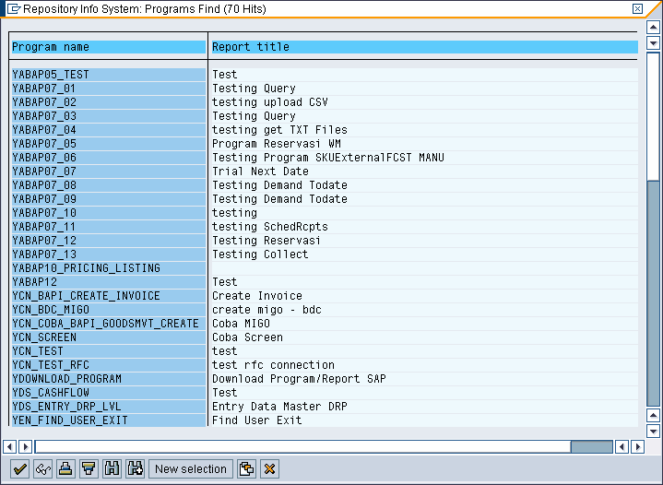Click report title 'Entry Data Master DRP'
663x485 pixels.
[279, 407]
